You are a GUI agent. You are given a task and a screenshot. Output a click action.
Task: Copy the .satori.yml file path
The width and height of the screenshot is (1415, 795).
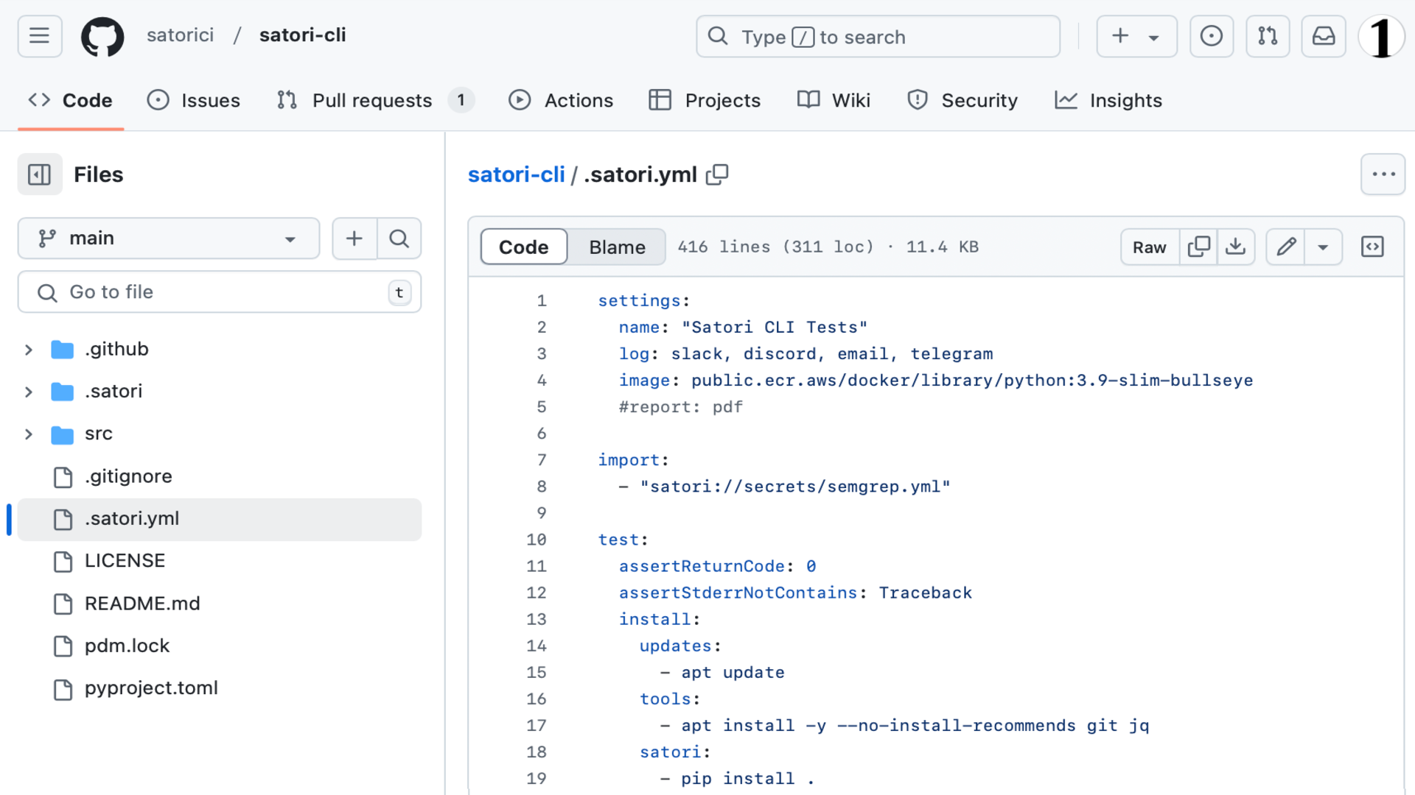(717, 174)
